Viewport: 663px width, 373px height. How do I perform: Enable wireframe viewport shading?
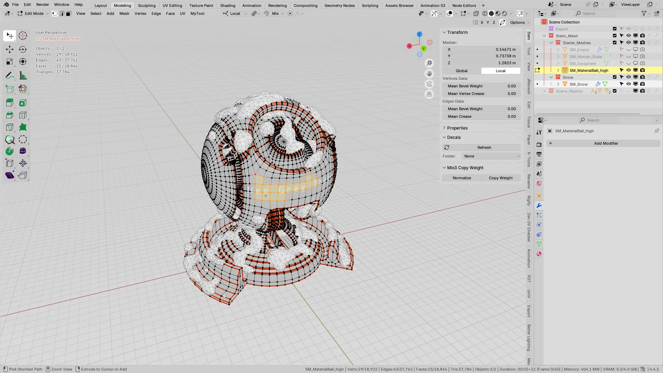[485, 13]
